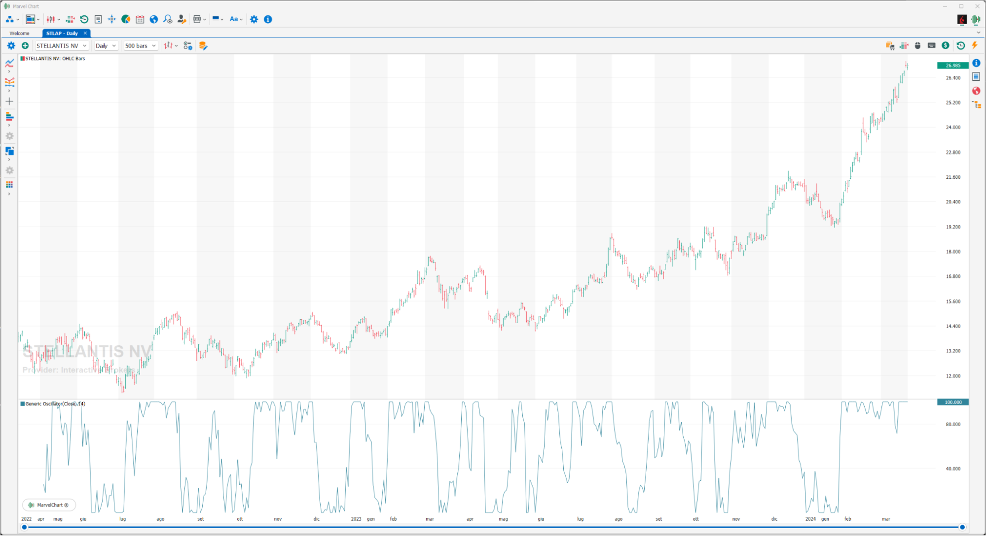Click the right handle of time range slider
This screenshot has width=986, height=536.
click(962, 527)
